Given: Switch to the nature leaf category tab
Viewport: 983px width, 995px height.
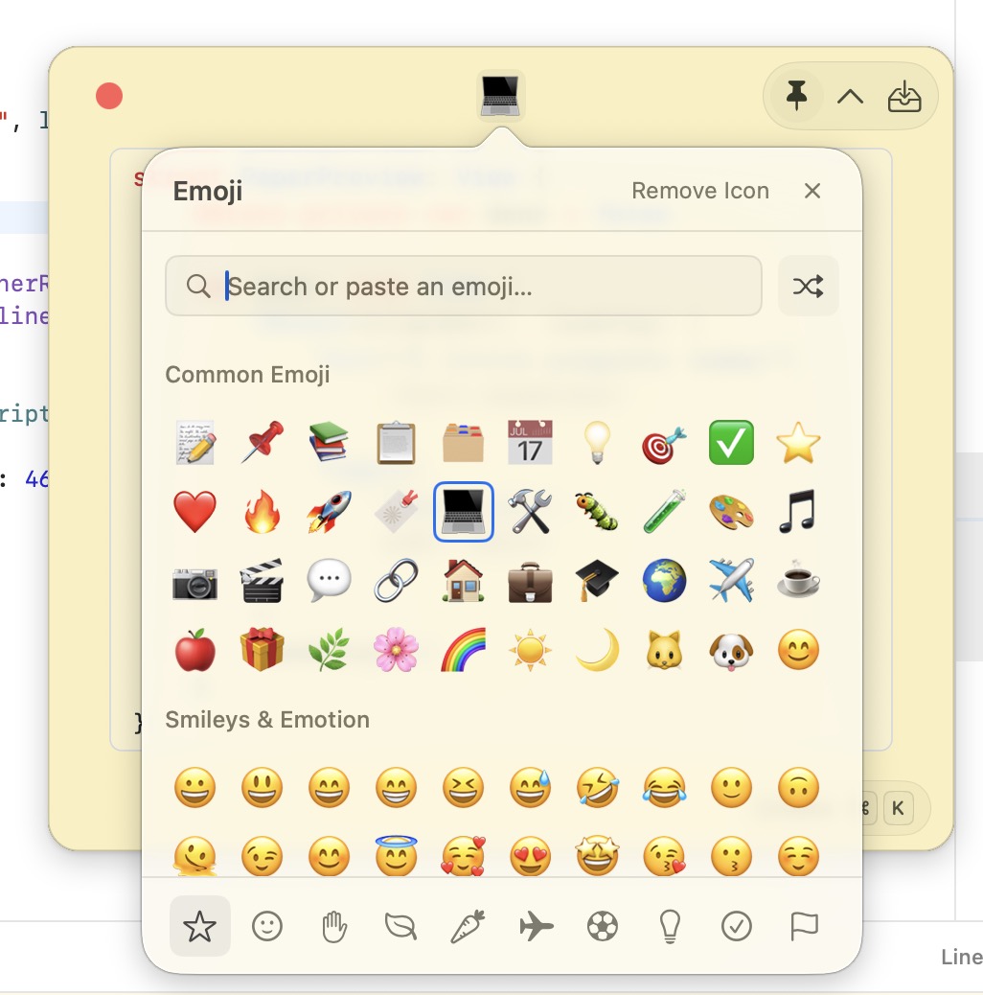Looking at the screenshot, I should (x=401, y=926).
